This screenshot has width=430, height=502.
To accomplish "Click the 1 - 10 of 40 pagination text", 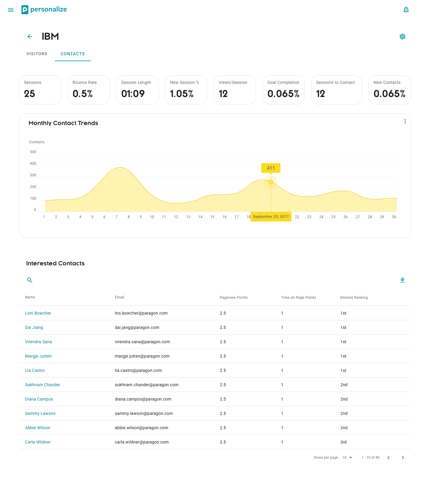I will [371, 458].
